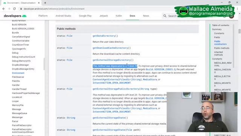
Task: Click the Android developers logo
Action: pos(15,16)
